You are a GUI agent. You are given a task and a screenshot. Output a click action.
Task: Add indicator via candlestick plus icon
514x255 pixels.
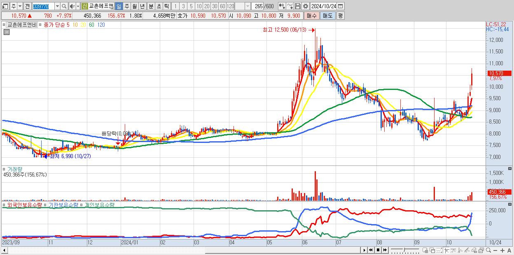point(282,6)
